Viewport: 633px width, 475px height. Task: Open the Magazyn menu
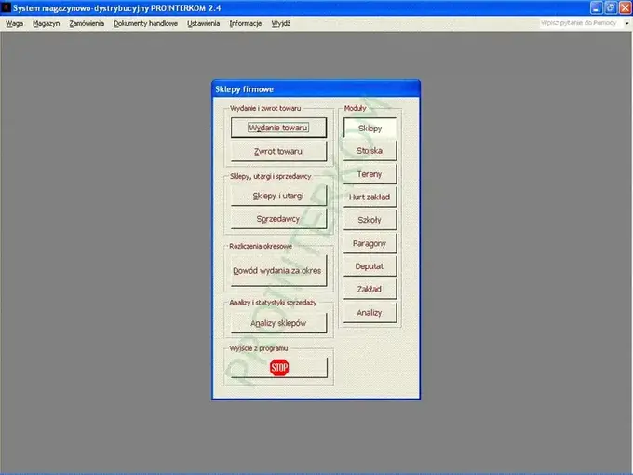point(46,23)
